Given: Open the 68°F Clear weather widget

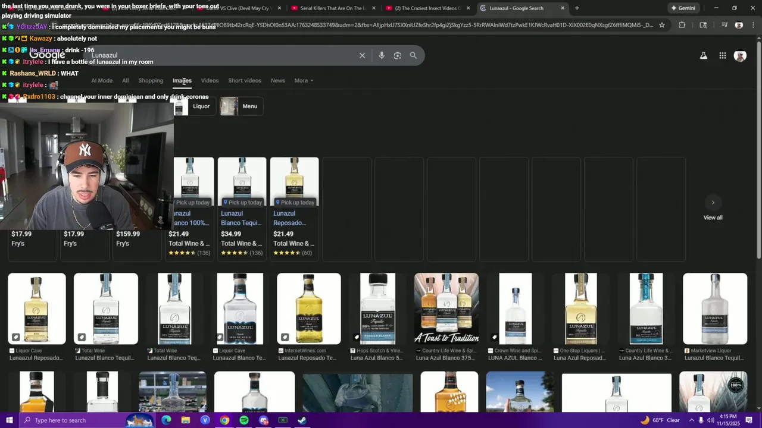Looking at the screenshot, I should (x=660, y=420).
